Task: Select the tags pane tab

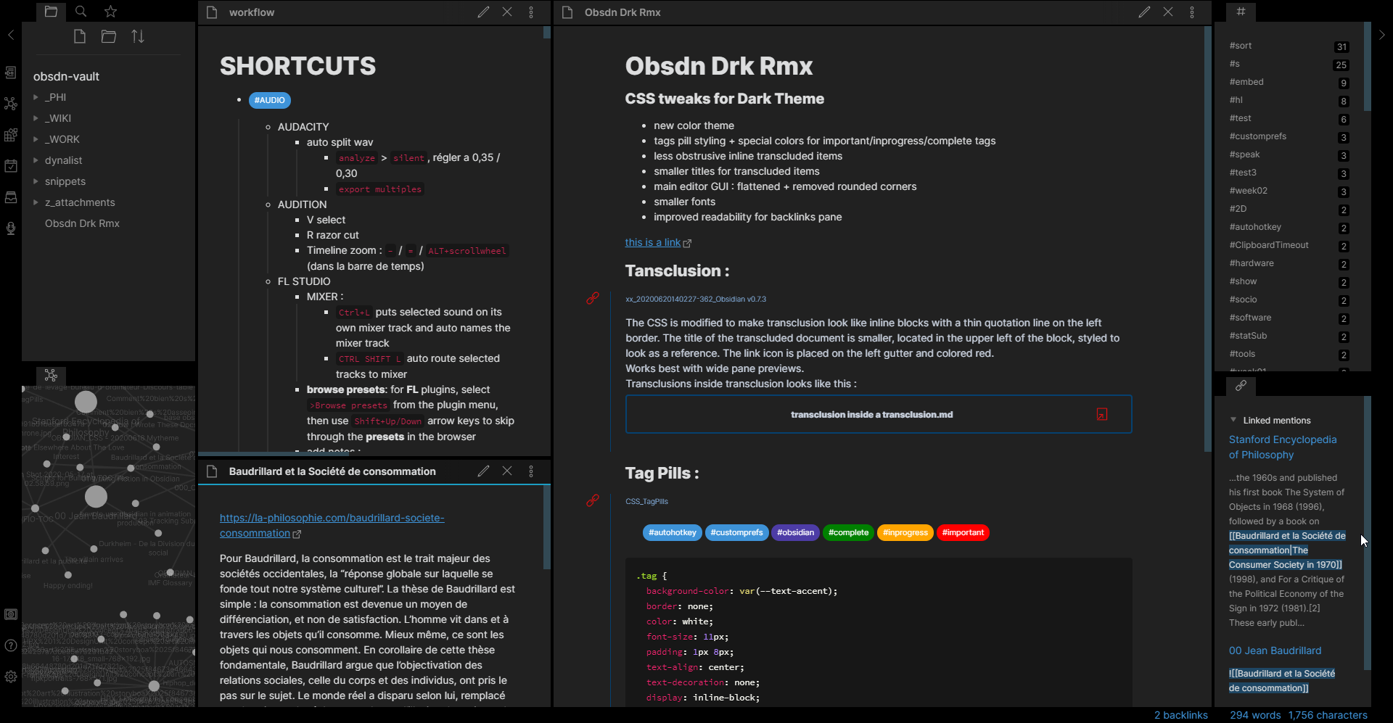Action: [1241, 12]
